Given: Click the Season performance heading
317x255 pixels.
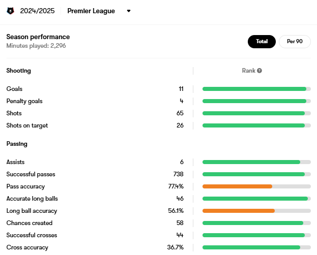Looking at the screenshot, I should [x=38, y=37].
